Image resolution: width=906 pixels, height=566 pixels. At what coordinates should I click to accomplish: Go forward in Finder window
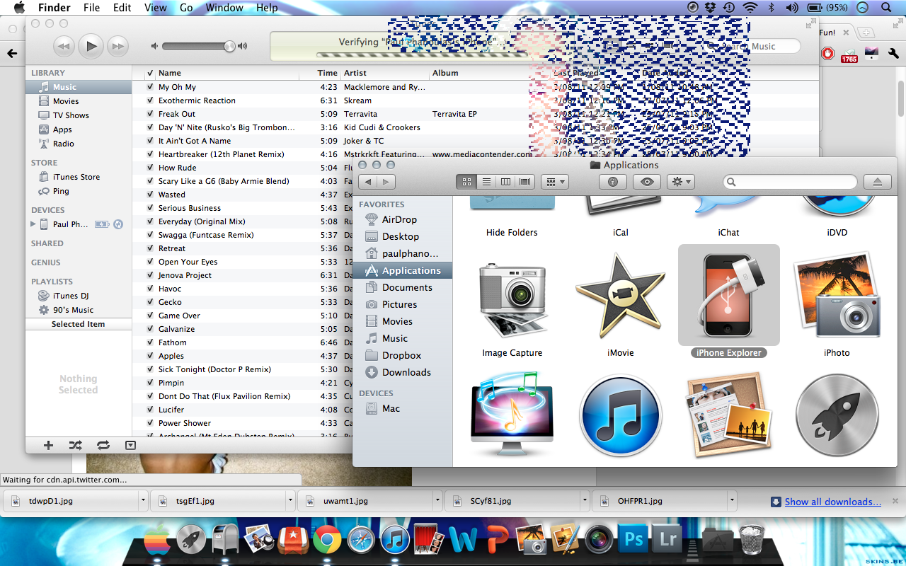(x=386, y=182)
